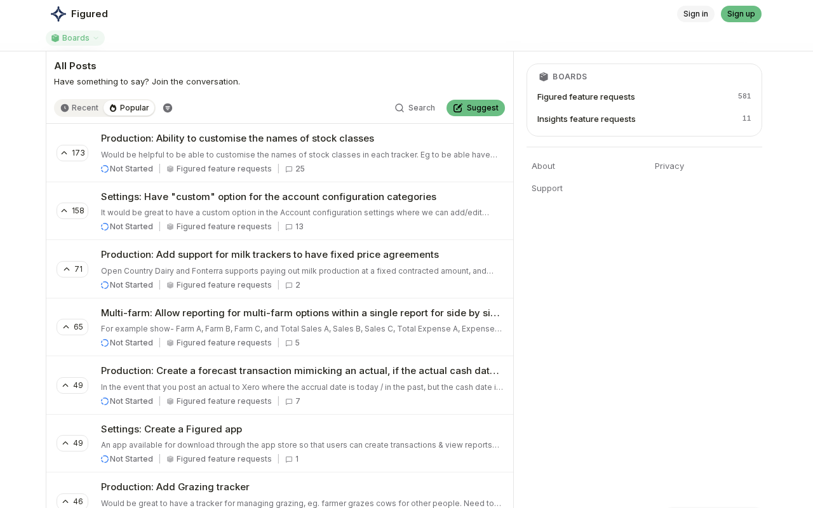Upvote the milk trackers fixed price post
Image resolution: width=813 pixels, height=508 pixels.
pos(72,269)
